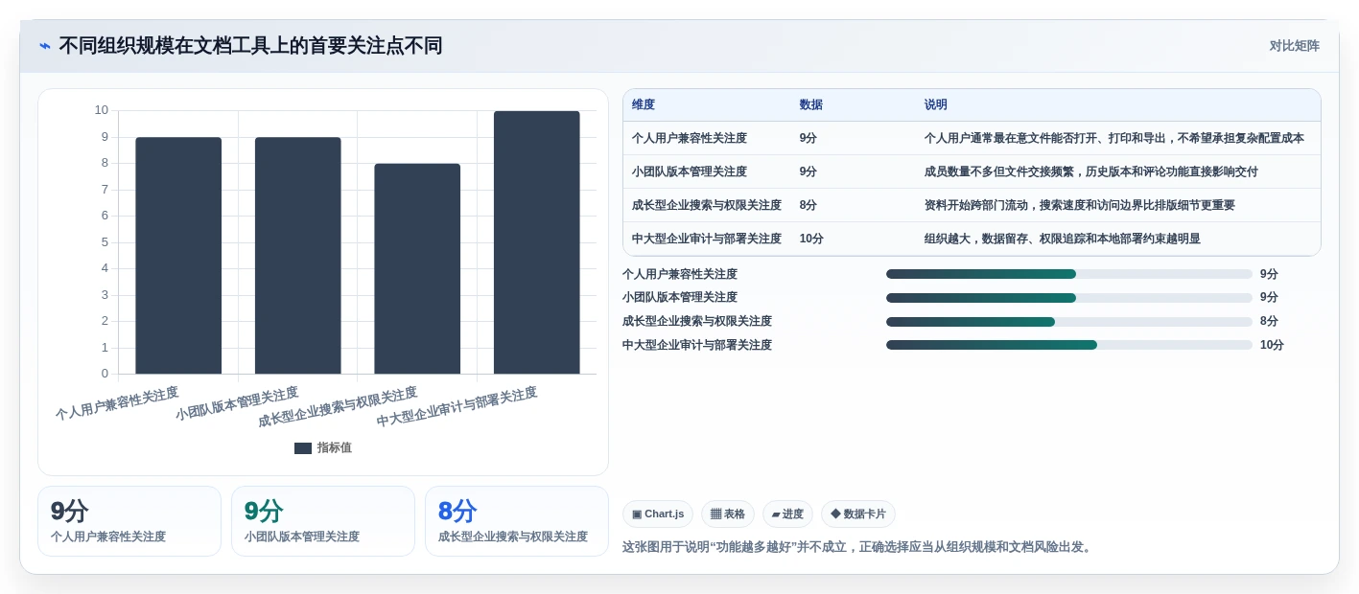The image size is (1359, 594).
Task: Click the 小团队版本管理关注度 progress bar
Action: point(1069,298)
